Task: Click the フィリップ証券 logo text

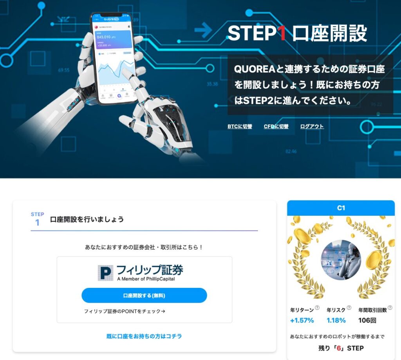Action: coord(150,273)
